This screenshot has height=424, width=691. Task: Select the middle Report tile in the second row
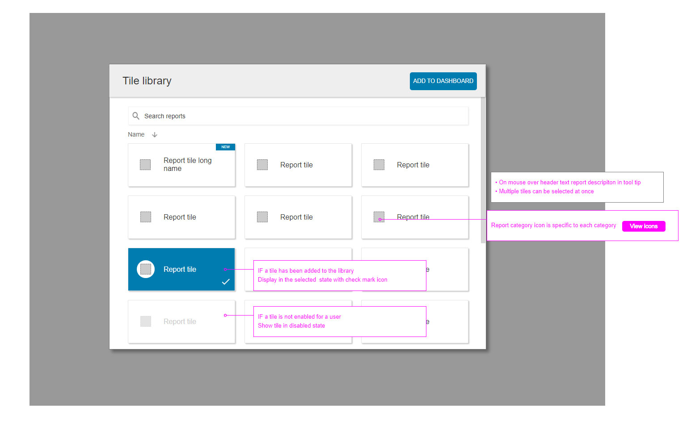298,217
